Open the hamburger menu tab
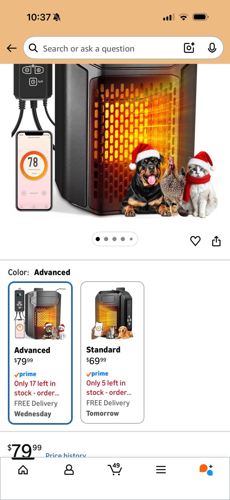The height and width of the screenshot is (500, 230). 161,470
